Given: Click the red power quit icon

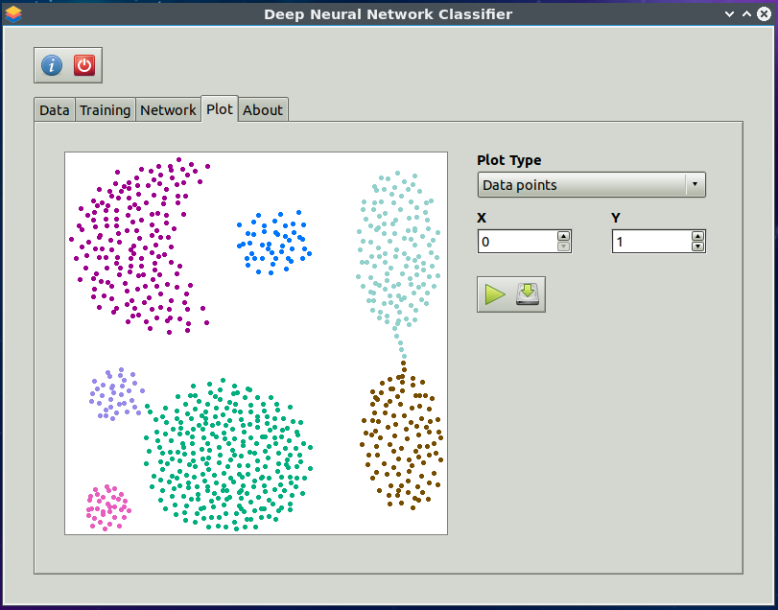Looking at the screenshot, I should 84,65.
